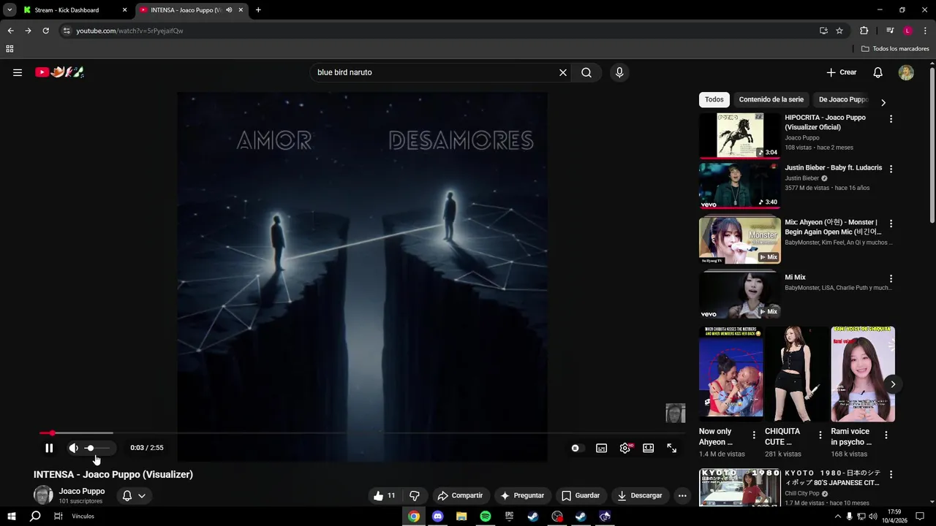Select Contenido de la serie chip
Viewport: 936px width, 526px height.
[x=771, y=99]
